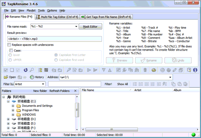This screenshot has width=201, height=138.
Task: Click the round CD disc toolbar icon
Action: click(162, 70)
